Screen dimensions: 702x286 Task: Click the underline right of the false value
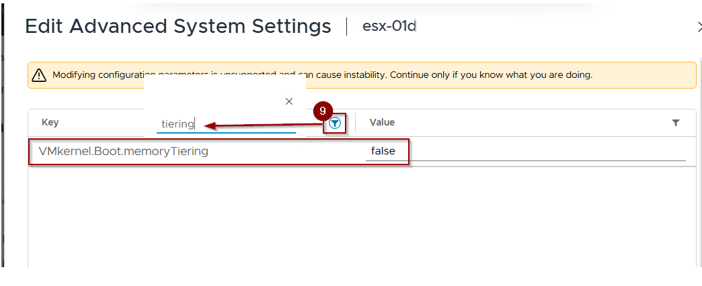point(538,160)
